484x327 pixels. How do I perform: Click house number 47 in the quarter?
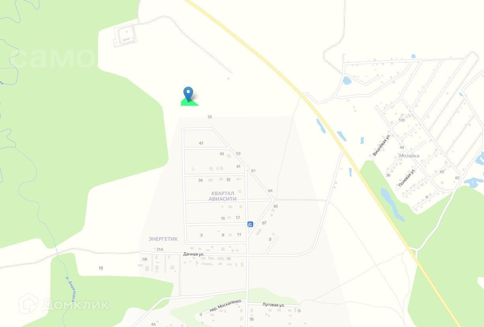coord(201,143)
